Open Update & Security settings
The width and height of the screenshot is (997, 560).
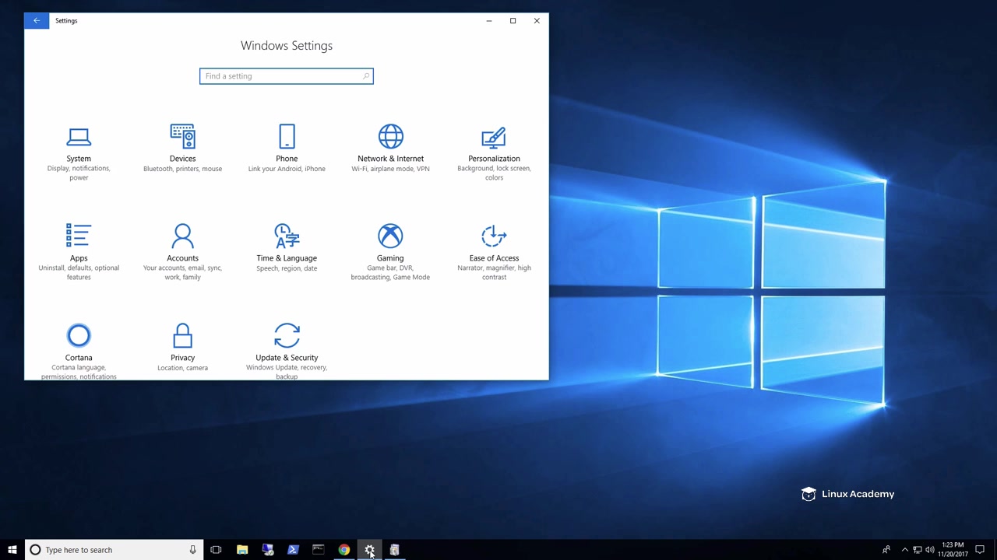coord(287,348)
